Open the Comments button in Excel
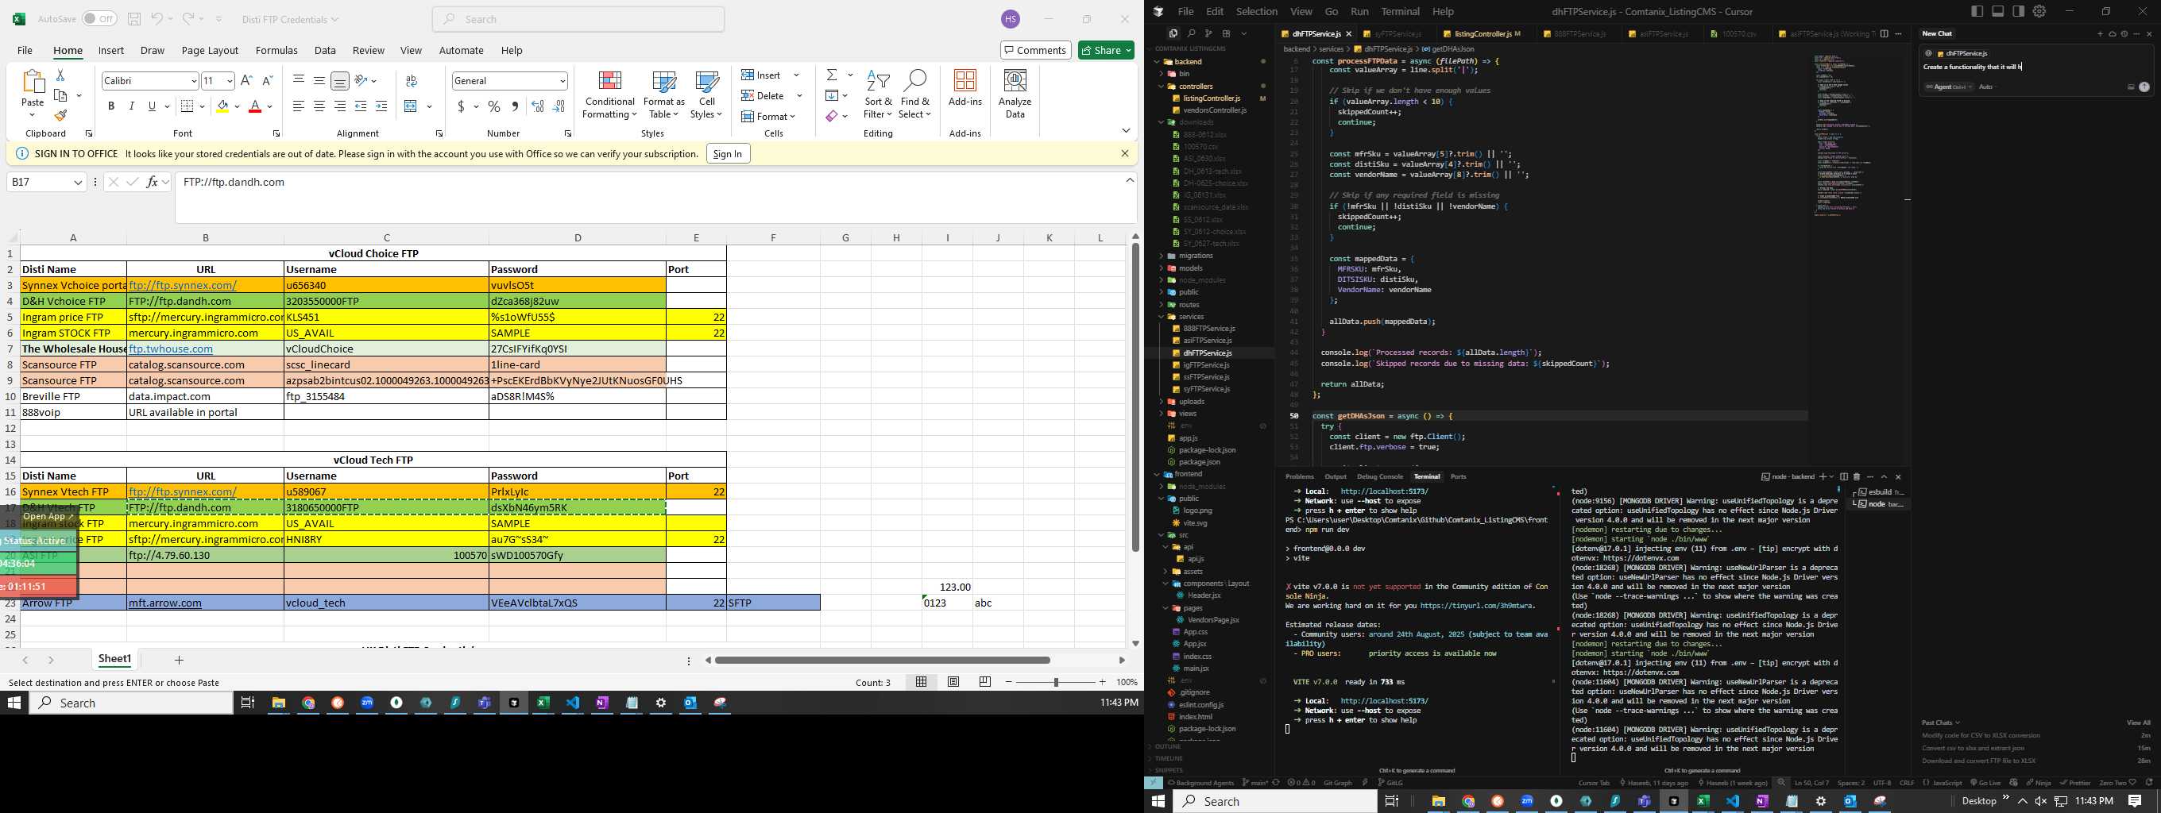 [1036, 50]
